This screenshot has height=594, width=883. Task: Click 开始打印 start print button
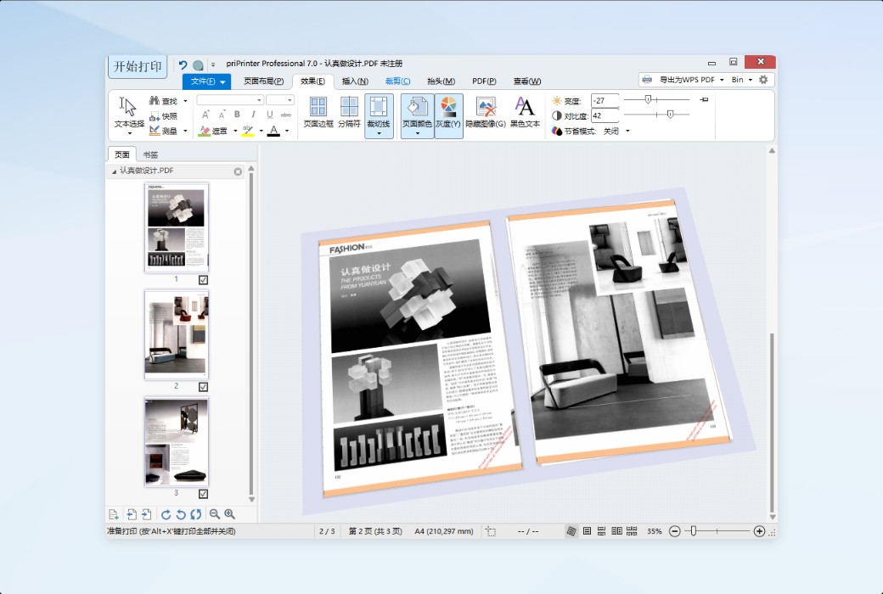click(138, 66)
